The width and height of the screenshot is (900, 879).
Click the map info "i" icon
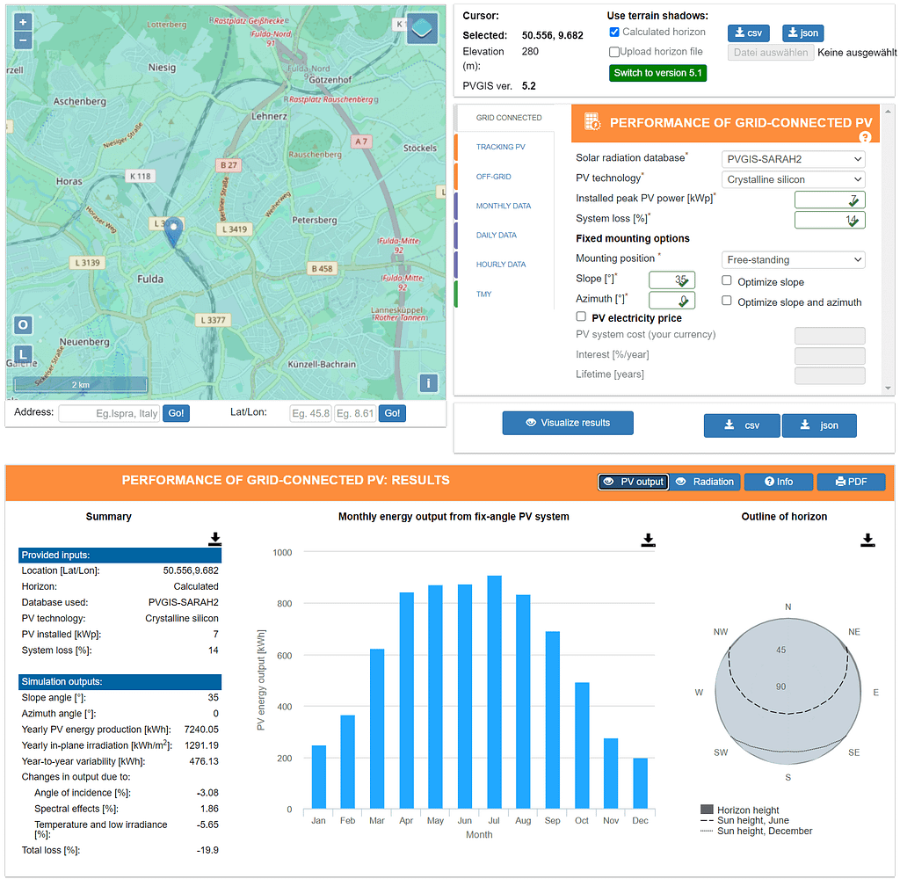[x=428, y=383]
